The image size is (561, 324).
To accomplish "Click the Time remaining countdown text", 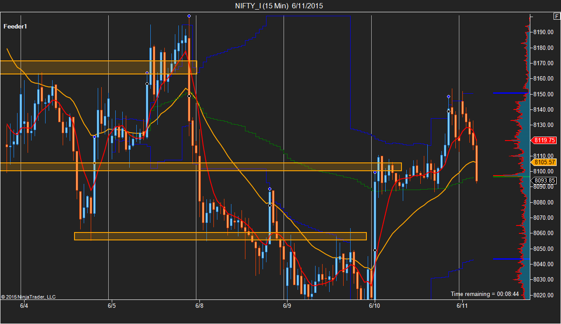I will pyautogui.click(x=485, y=294).
